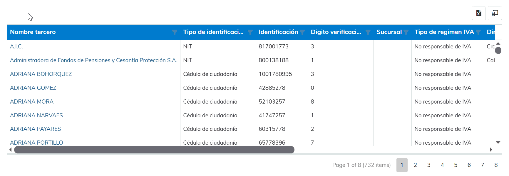Click the vertical scroll down arrow
The image size is (509, 176).
pyautogui.click(x=498, y=143)
